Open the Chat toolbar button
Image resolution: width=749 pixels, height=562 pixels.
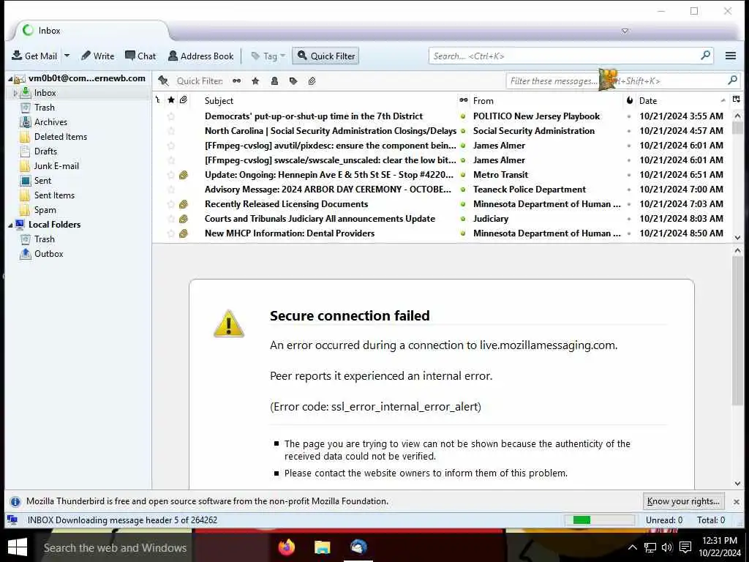click(140, 56)
